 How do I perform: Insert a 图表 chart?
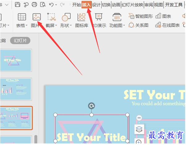tap(163, 16)
